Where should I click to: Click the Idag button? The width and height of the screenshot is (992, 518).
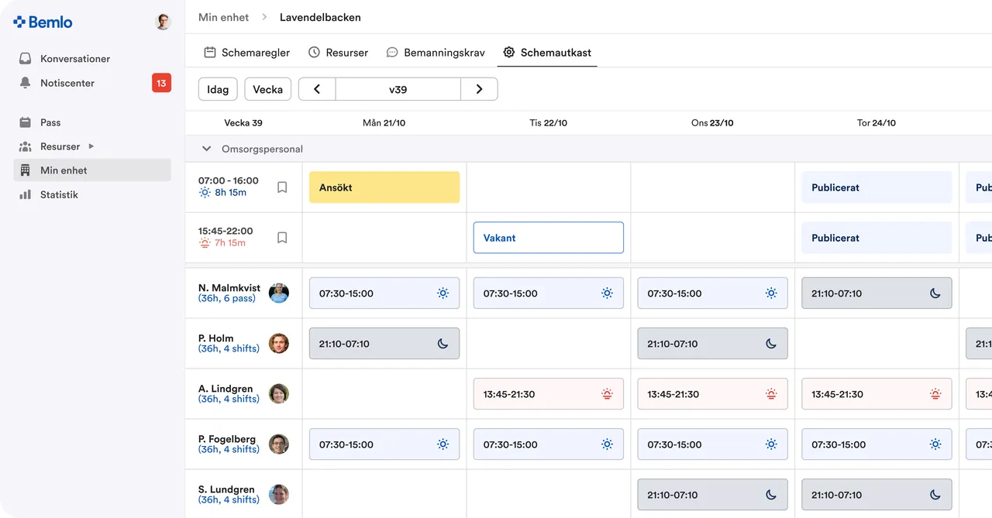point(218,89)
